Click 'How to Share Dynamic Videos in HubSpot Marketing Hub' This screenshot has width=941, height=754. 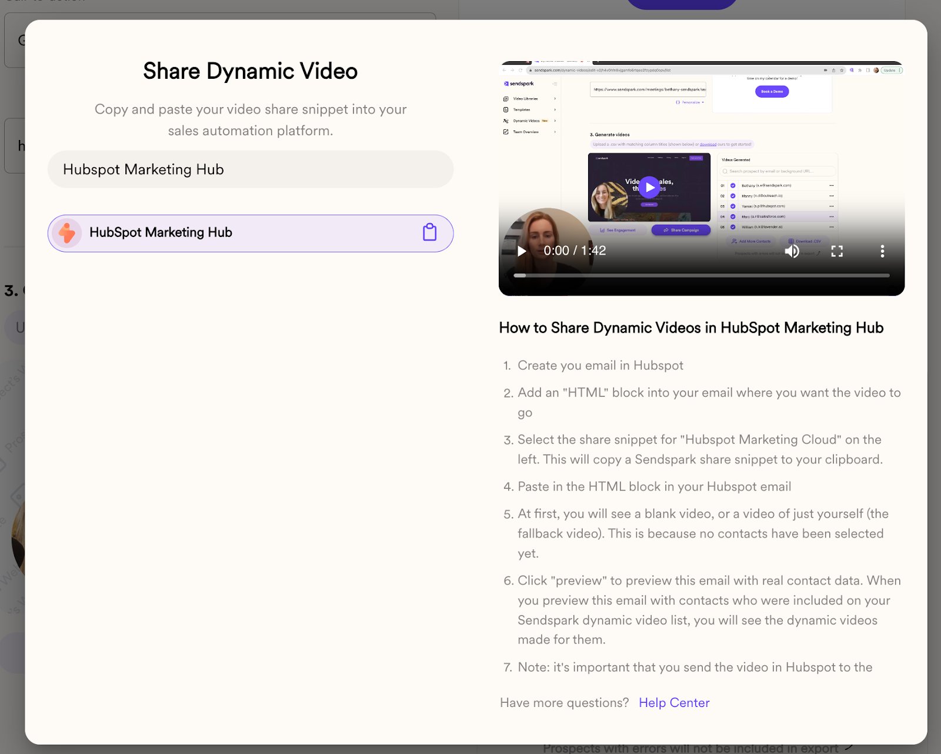(691, 328)
